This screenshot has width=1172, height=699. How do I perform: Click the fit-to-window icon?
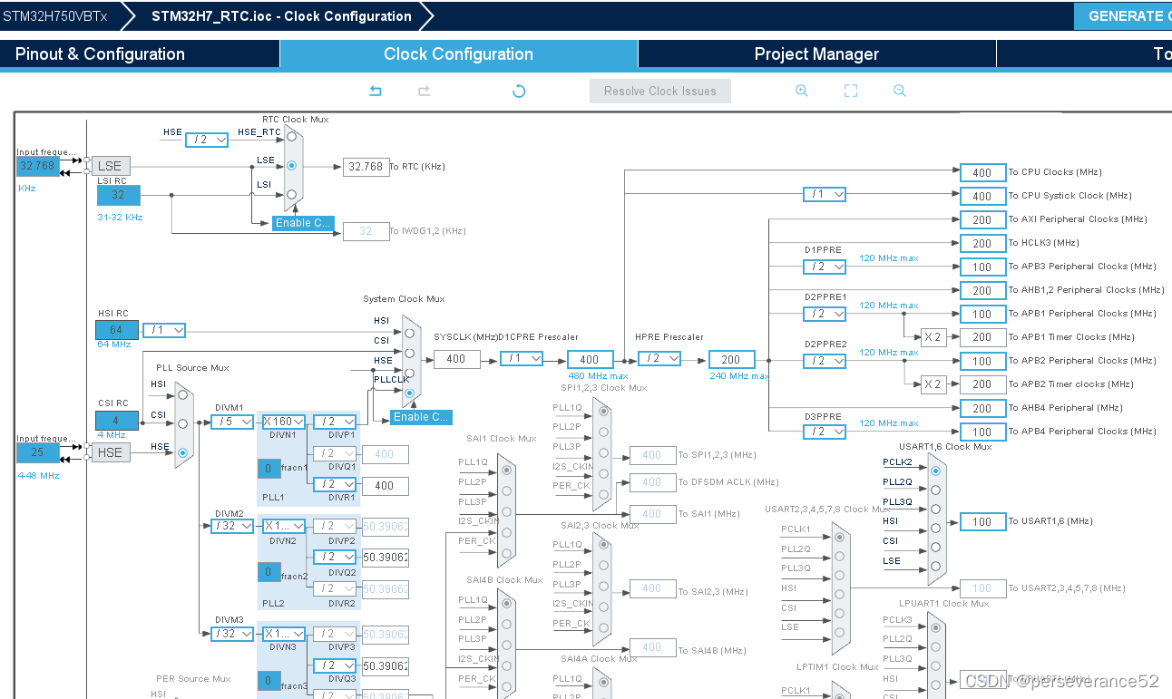pos(851,91)
